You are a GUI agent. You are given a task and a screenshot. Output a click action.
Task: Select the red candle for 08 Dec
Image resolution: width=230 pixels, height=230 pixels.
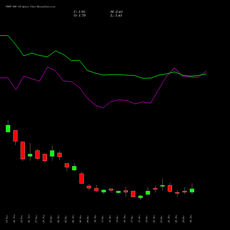point(81,178)
